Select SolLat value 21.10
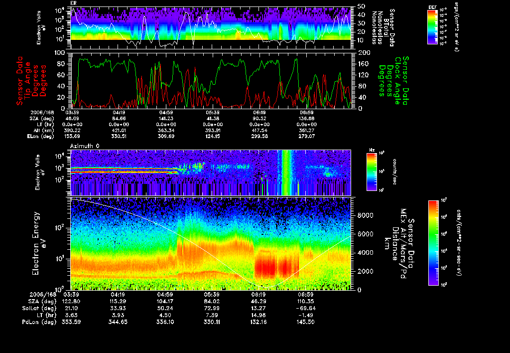This screenshot has width=510, height=353. (x=71, y=308)
